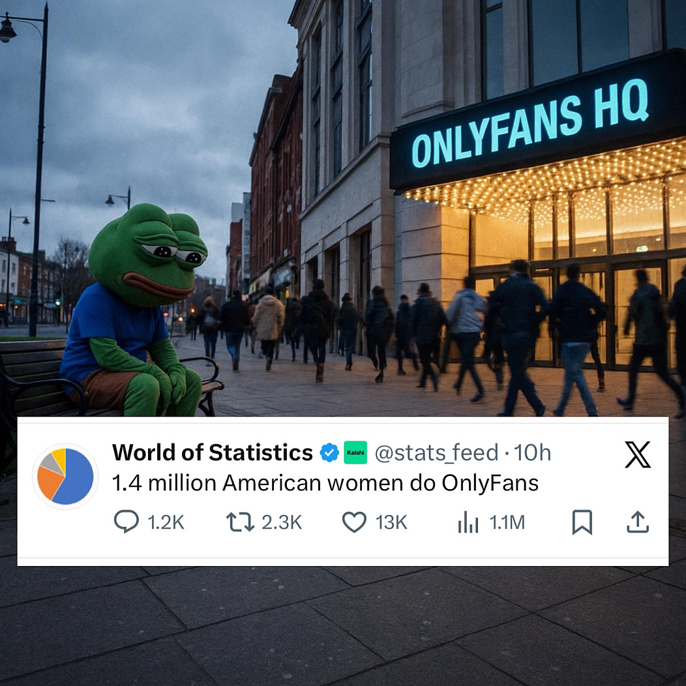The image size is (686, 686).
Task: Select the 13K likes count
Action: tap(391, 522)
